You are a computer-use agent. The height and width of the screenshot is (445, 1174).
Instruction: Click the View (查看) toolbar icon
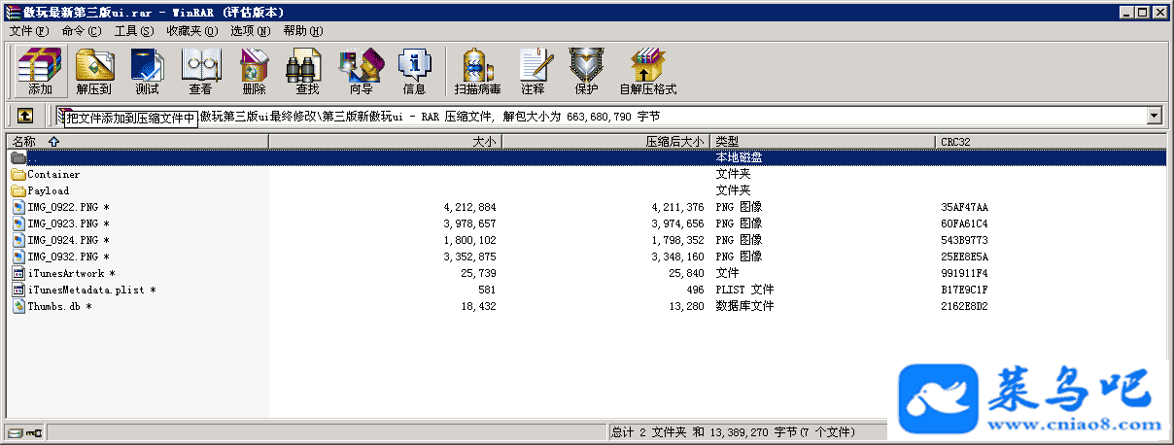(x=200, y=71)
